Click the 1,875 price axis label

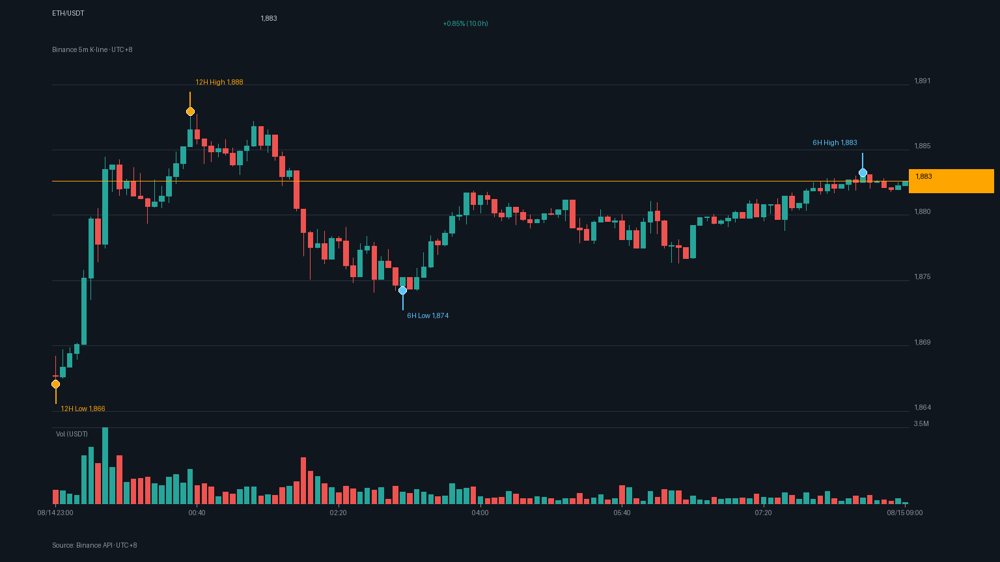[x=923, y=276]
